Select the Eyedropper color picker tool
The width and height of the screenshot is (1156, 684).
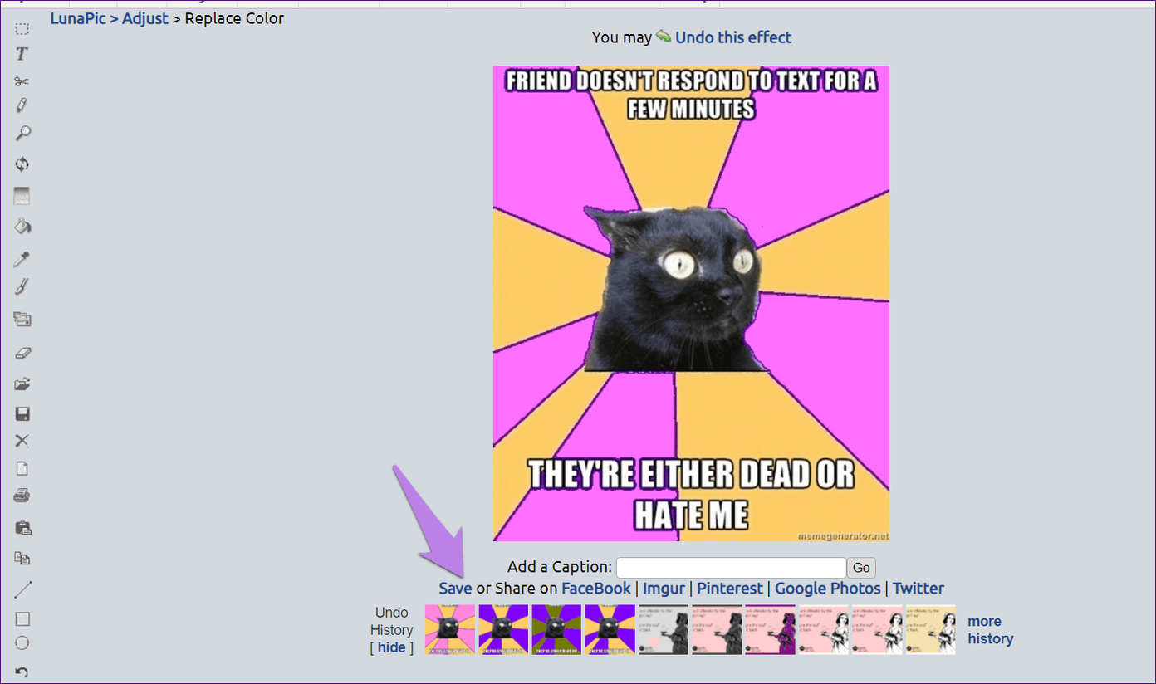pos(22,259)
